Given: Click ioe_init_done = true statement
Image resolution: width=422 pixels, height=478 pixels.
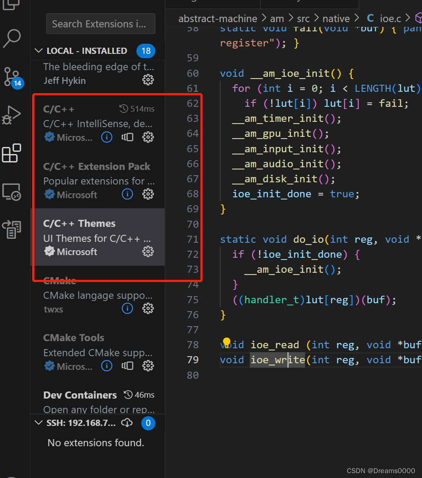Looking at the screenshot, I should [296, 194].
